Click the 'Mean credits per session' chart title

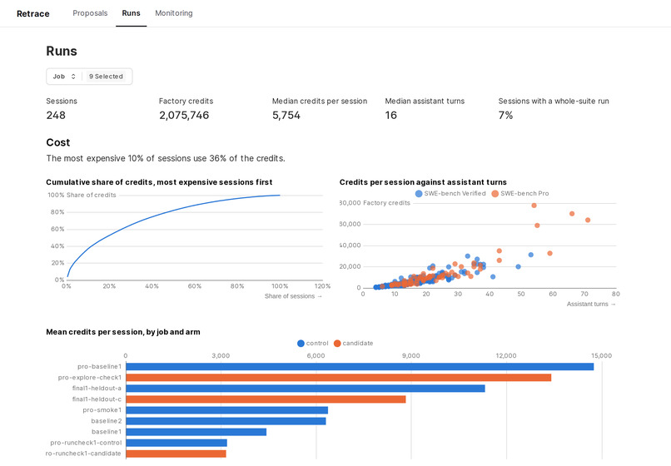123,332
